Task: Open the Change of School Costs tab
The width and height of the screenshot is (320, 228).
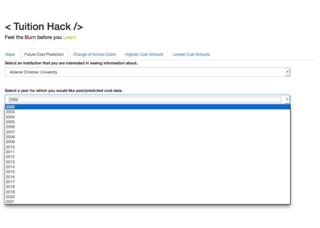Action: click(94, 54)
